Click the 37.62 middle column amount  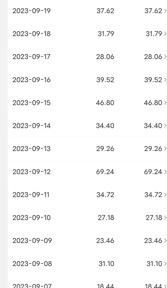pyautogui.click(x=105, y=11)
